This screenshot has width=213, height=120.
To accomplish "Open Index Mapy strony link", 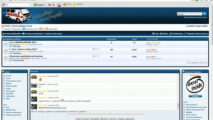I will point(32,29).
